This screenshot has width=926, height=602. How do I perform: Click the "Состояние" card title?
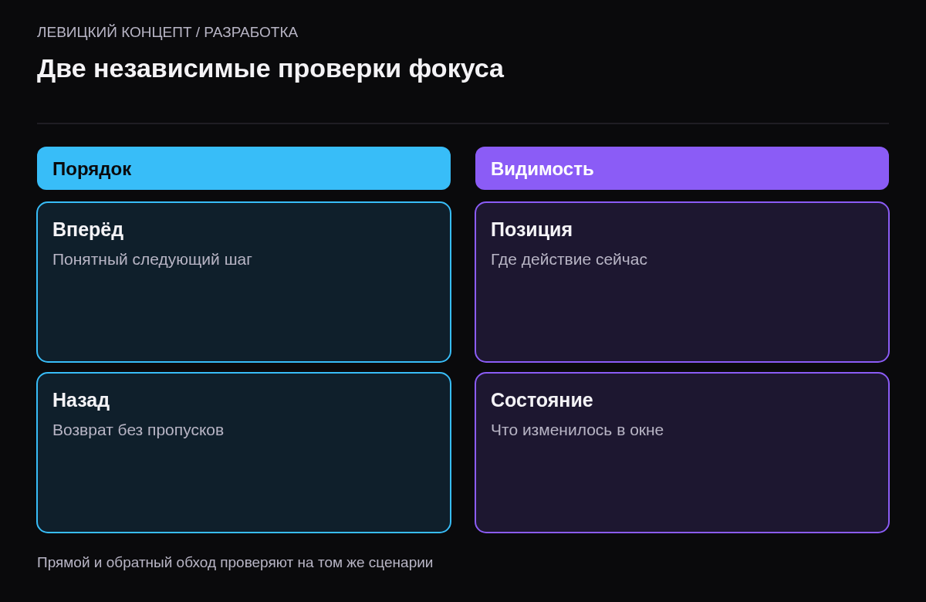click(542, 400)
